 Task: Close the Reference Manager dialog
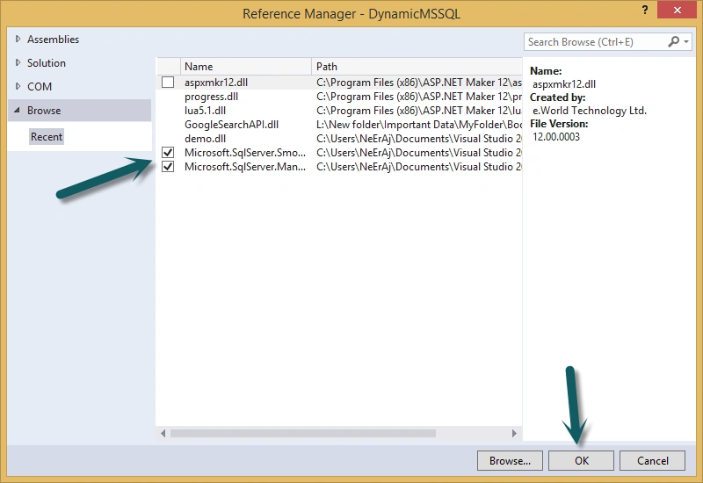(x=677, y=10)
